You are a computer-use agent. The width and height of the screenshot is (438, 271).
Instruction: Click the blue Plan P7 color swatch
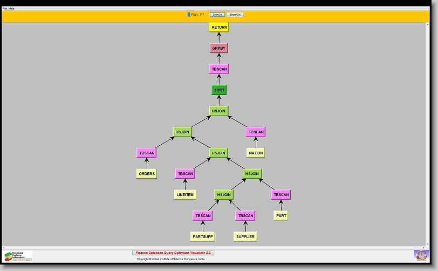(189, 15)
